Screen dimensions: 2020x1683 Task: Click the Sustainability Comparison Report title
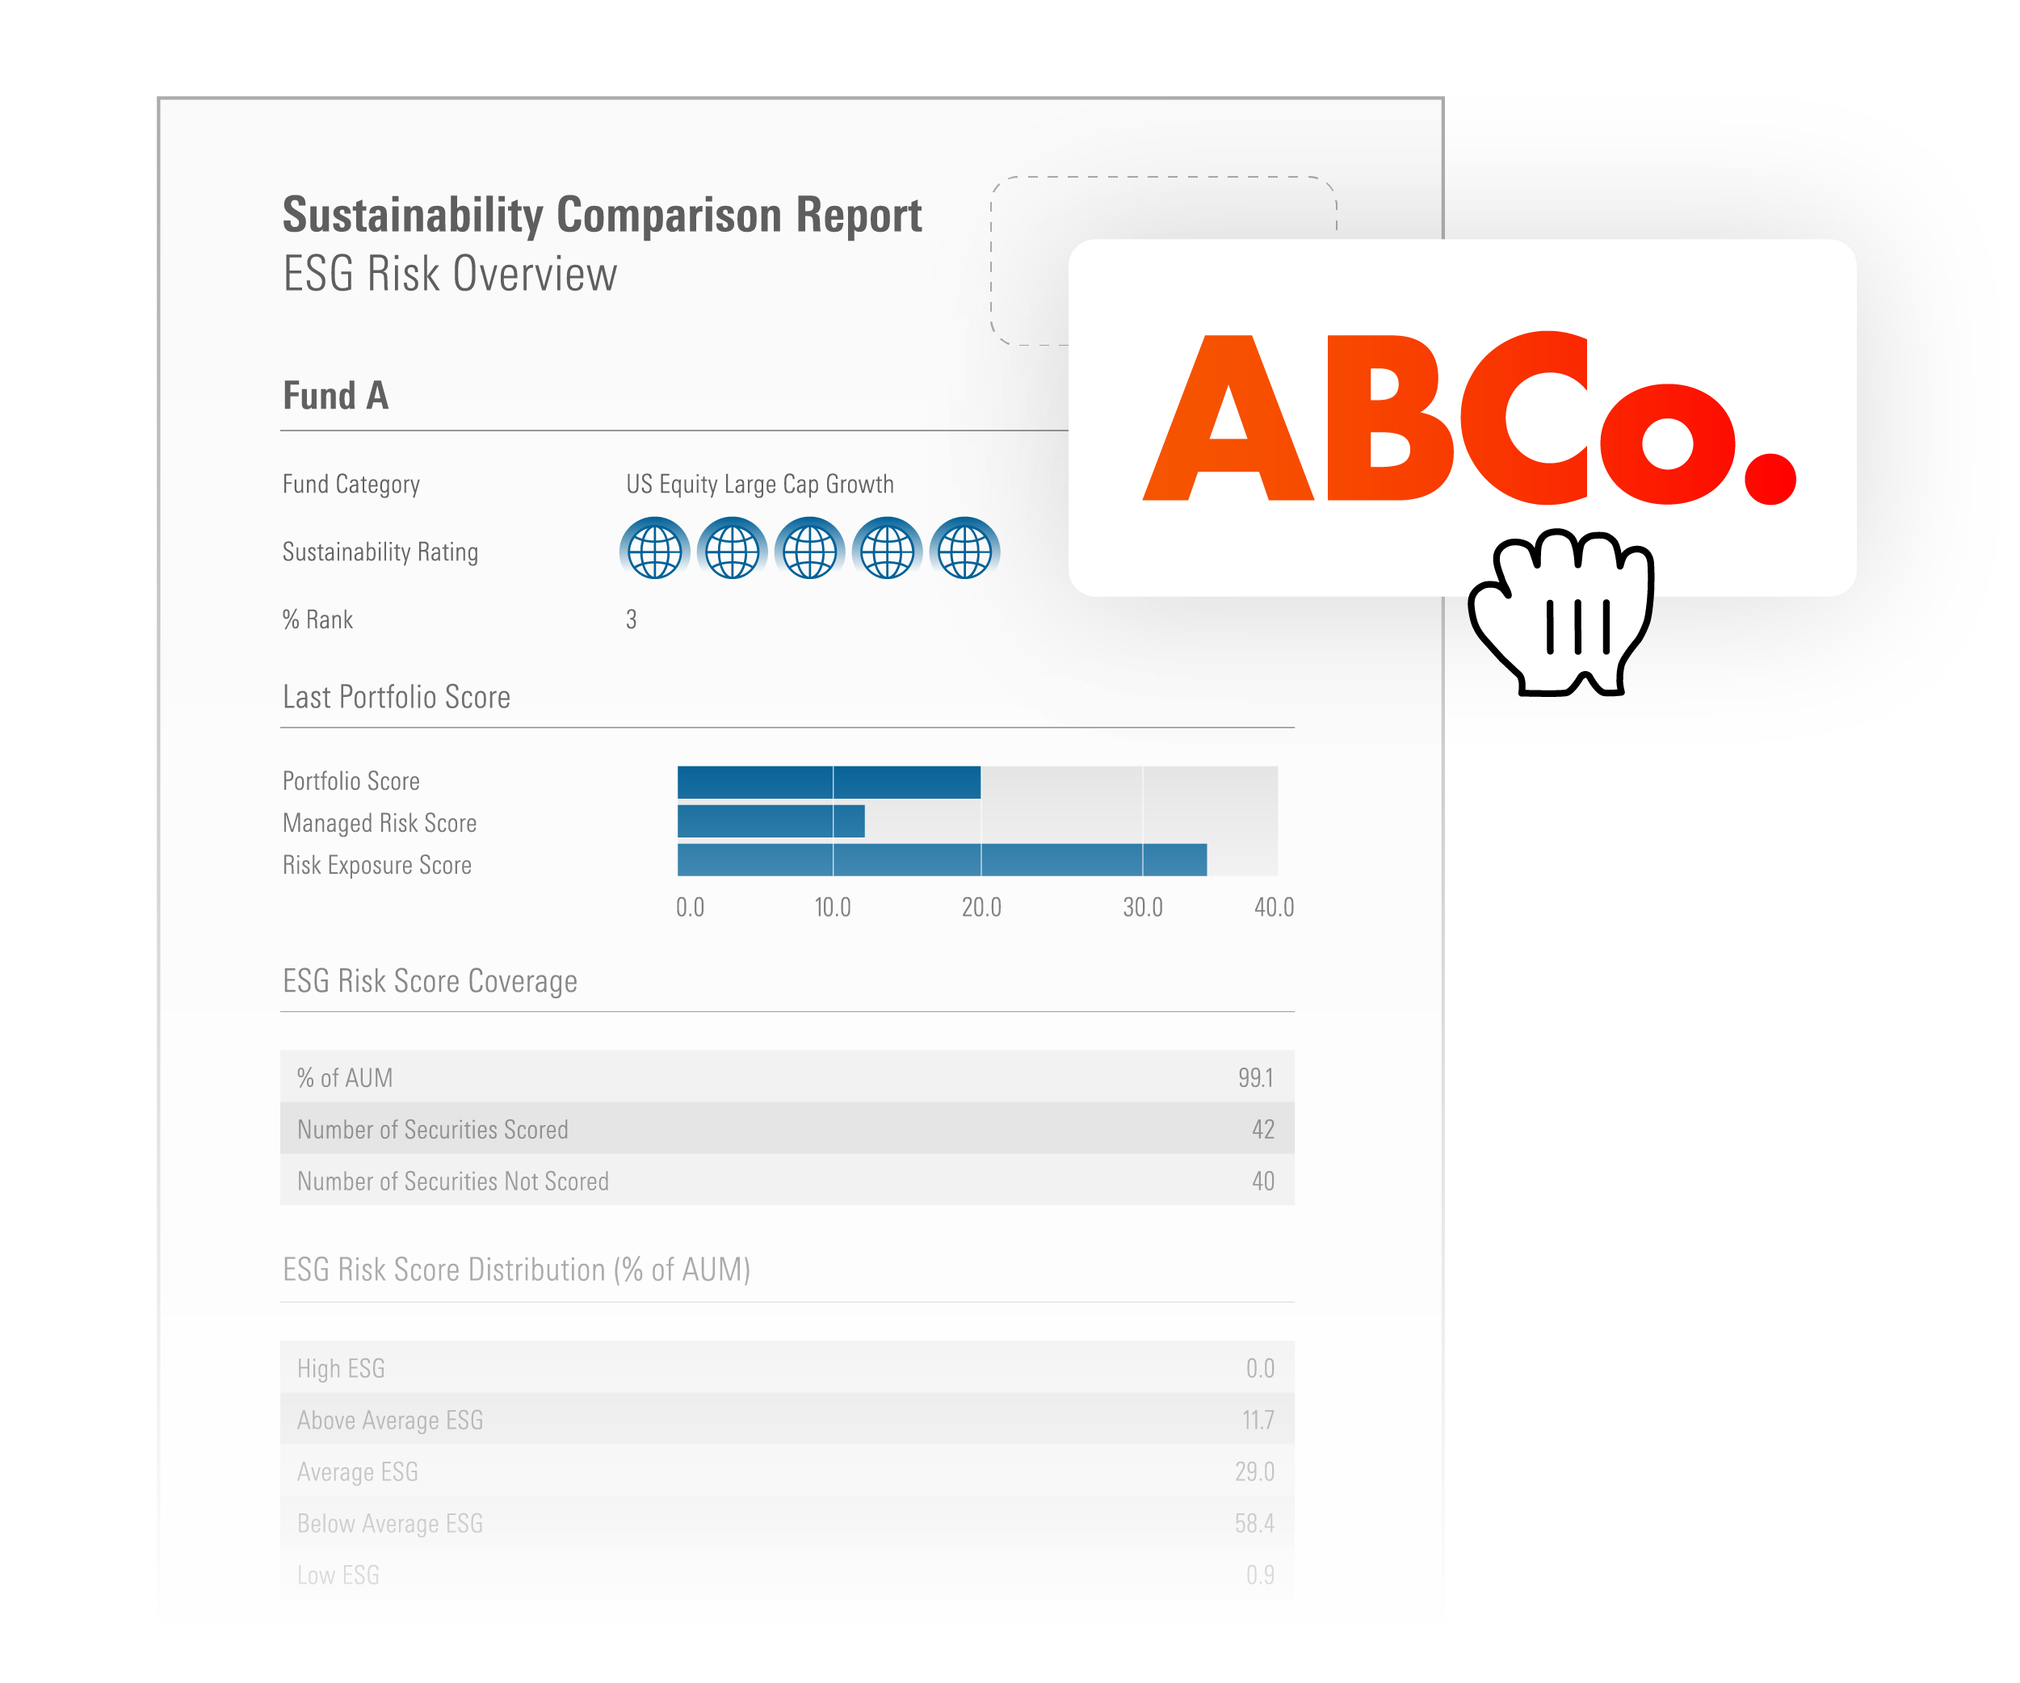[603, 216]
